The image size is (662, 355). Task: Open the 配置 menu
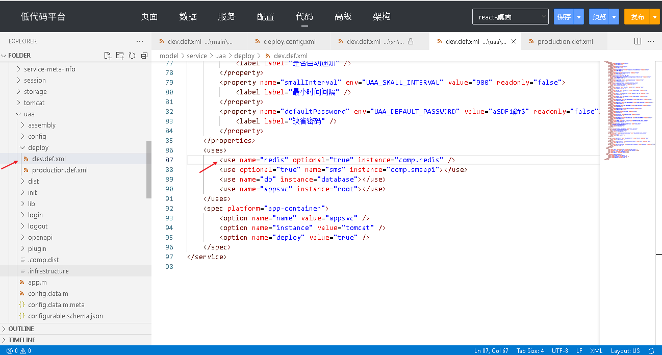(266, 16)
